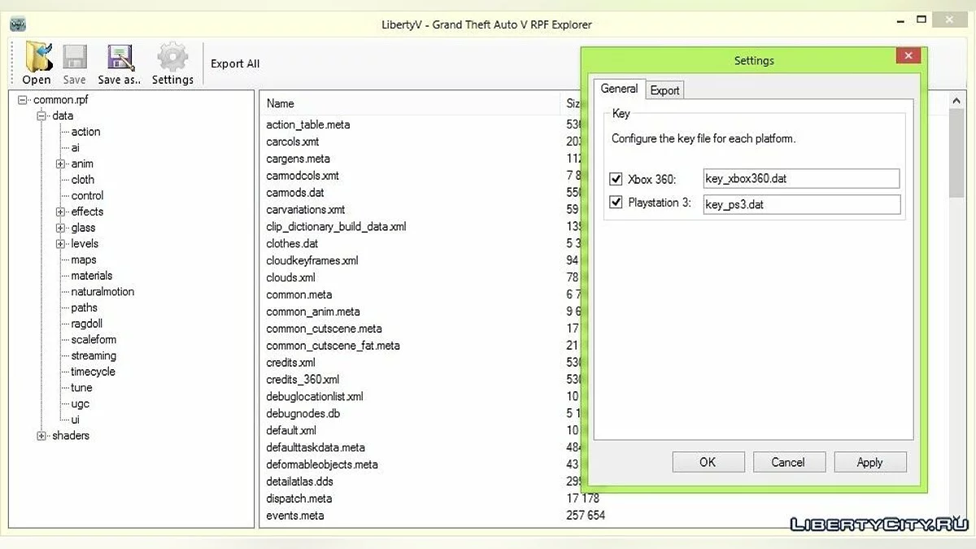Collapse the common.rpf root node

[23, 100]
